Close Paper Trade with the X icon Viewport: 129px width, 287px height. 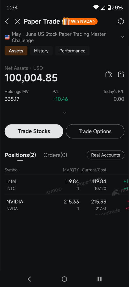click(x=18, y=22)
